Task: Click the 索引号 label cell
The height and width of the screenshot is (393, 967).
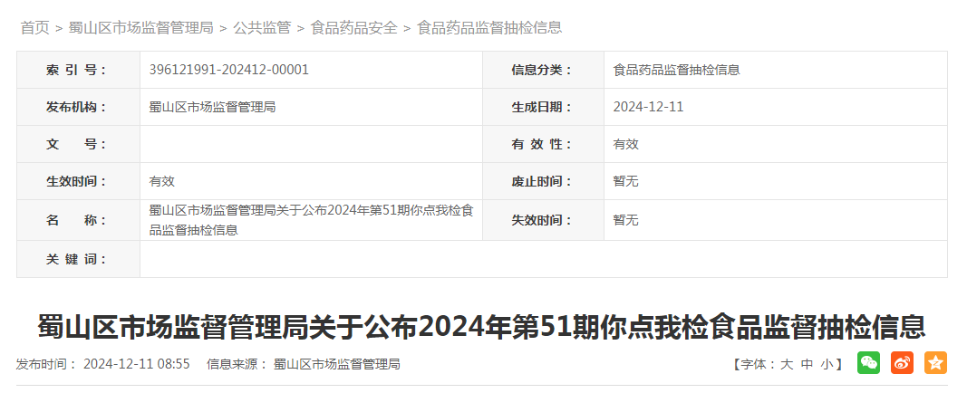Action: [x=78, y=71]
